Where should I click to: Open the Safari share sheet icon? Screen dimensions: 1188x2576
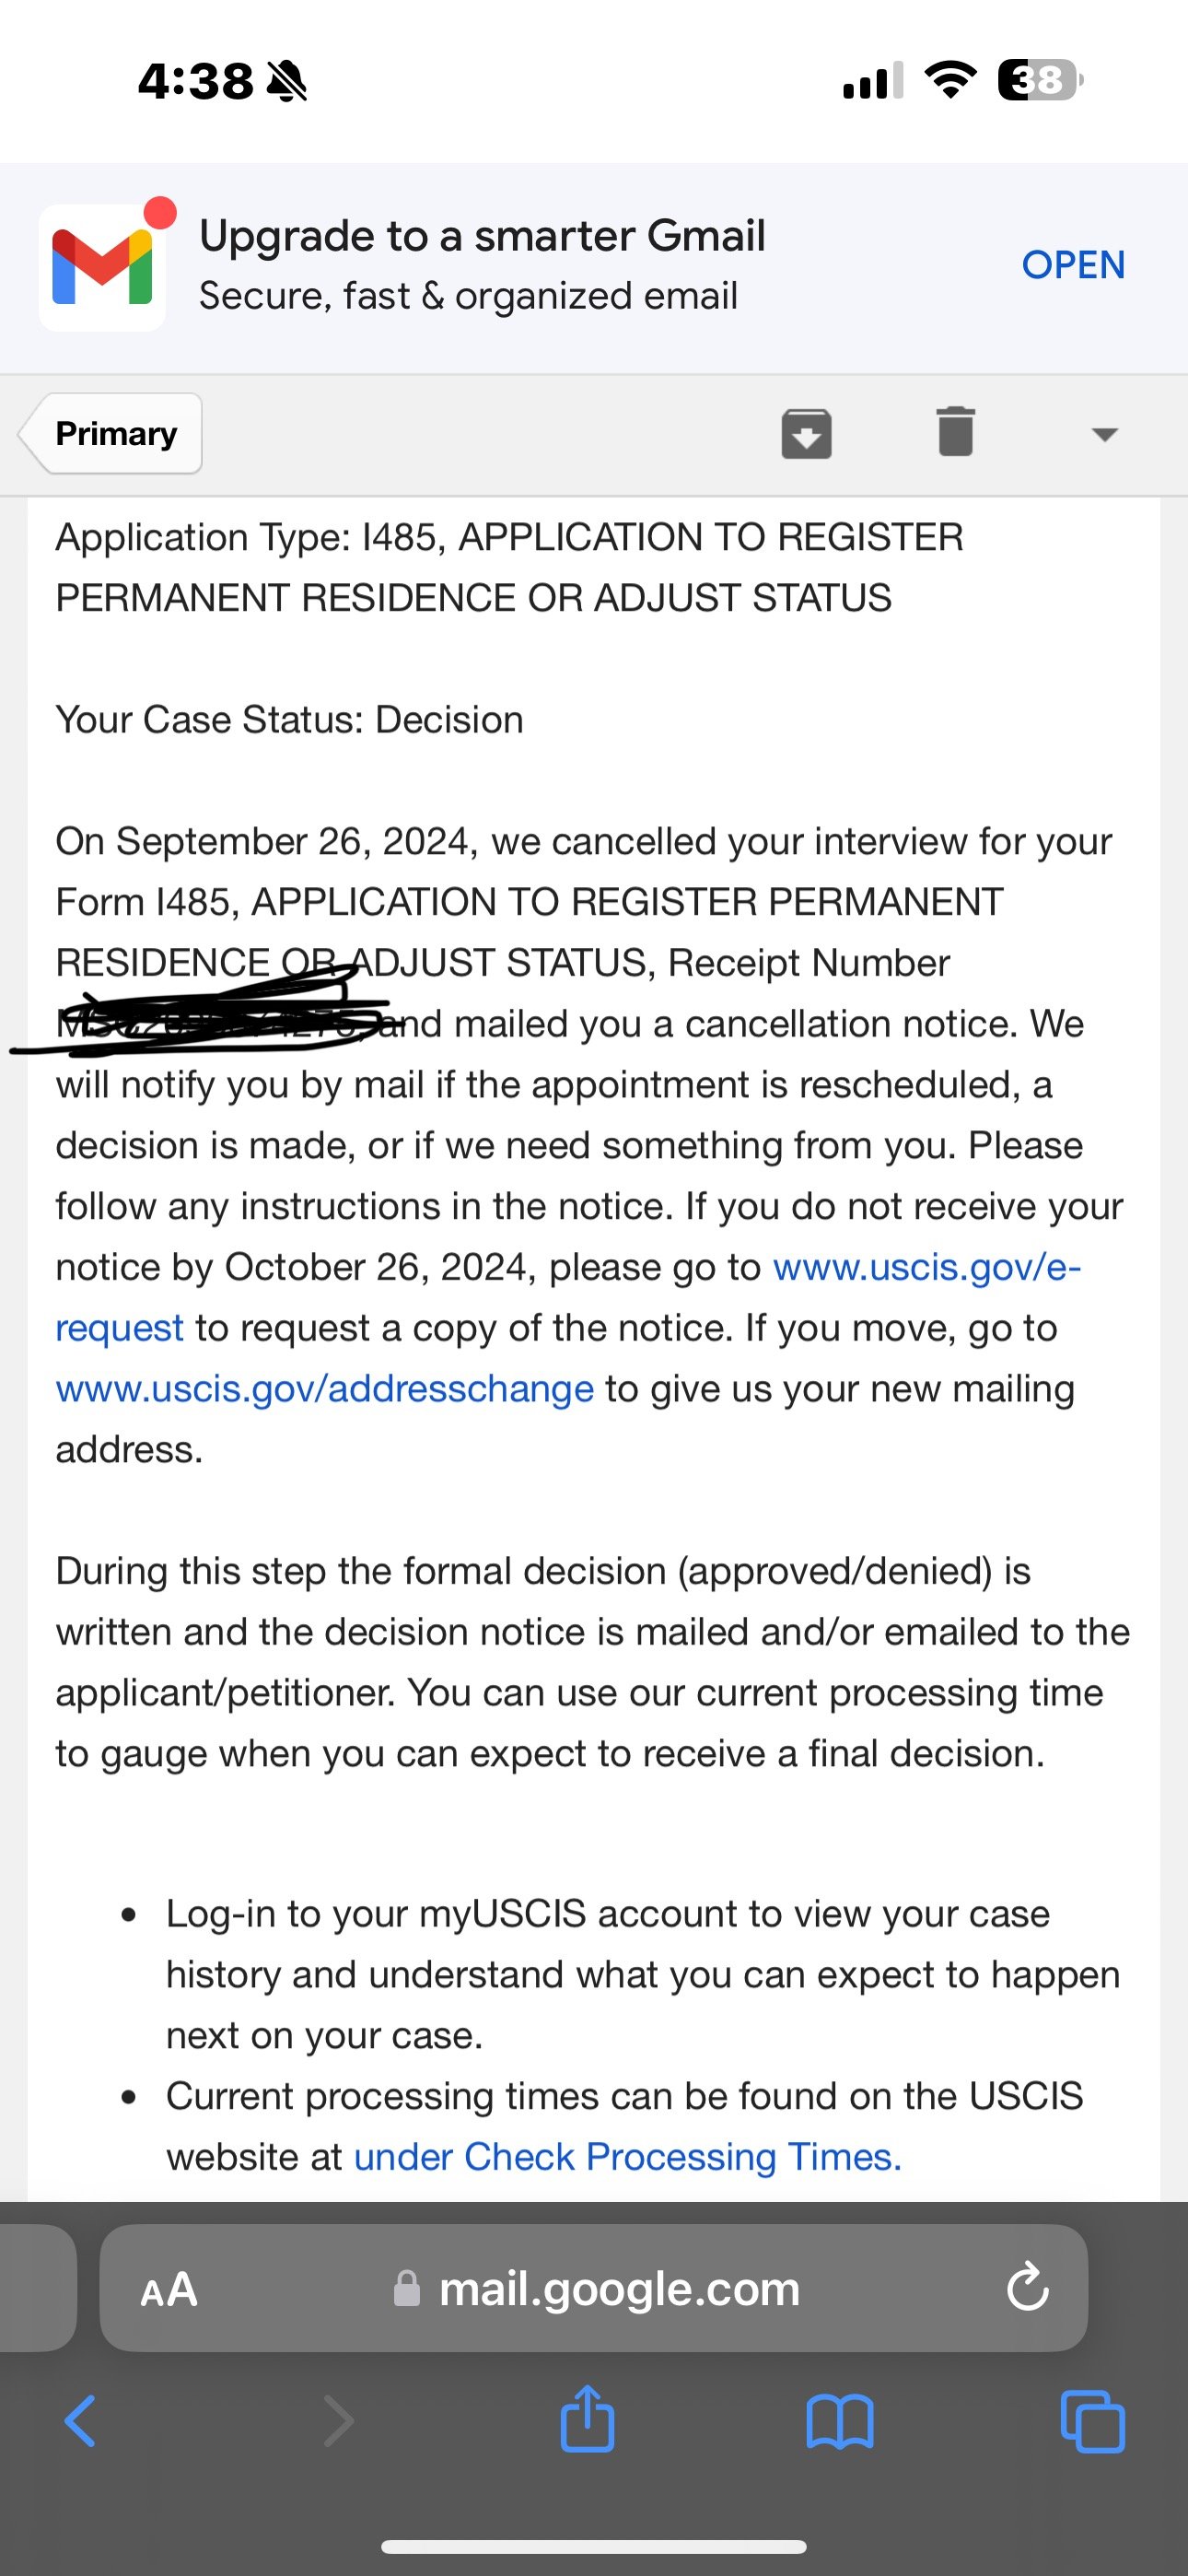(587, 2419)
